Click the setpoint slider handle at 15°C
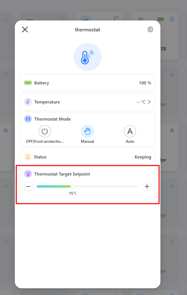 pos(73,186)
